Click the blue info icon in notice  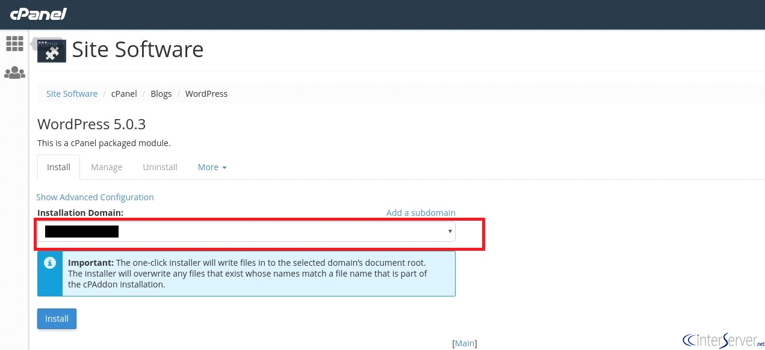point(51,263)
